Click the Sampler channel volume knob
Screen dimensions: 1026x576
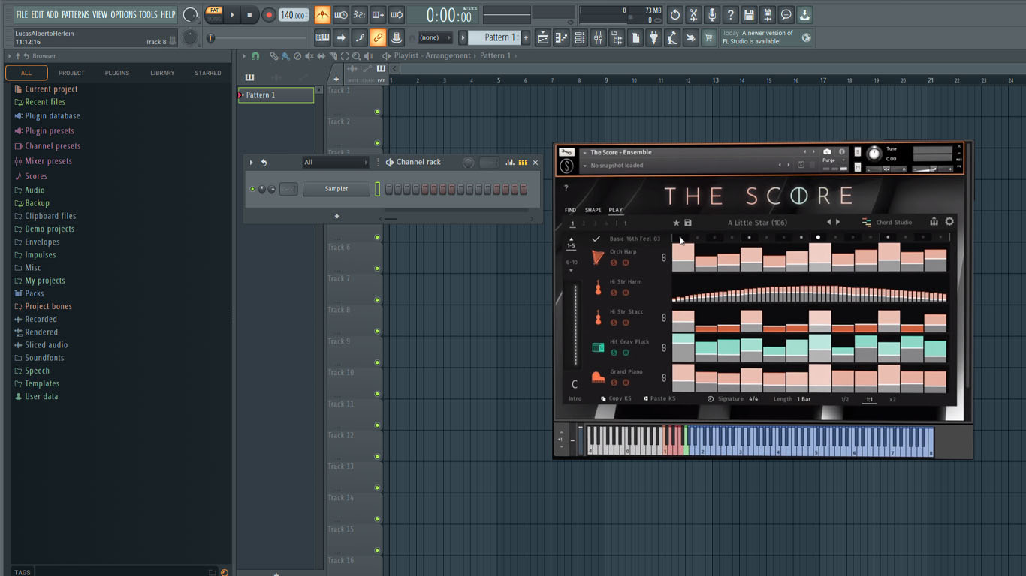(x=272, y=189)
